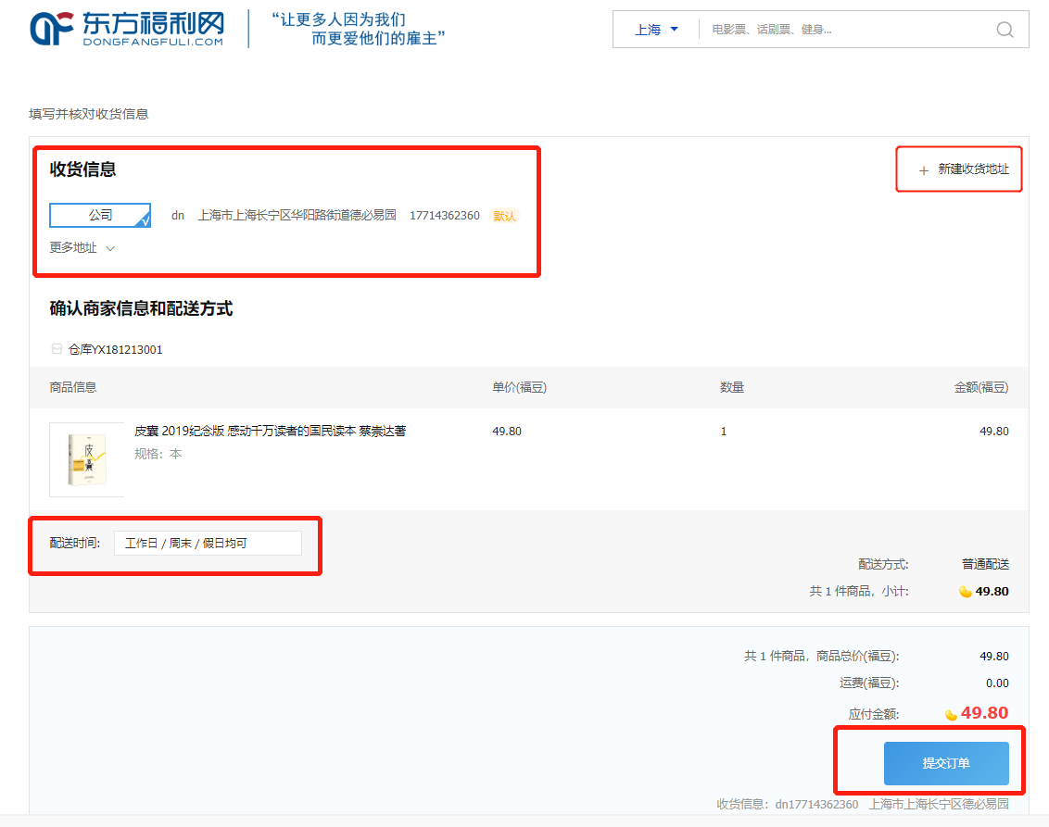Click the envelope icon beside 仓库YX181213001
Viewport: 1049px width, 827px height.
point(57,349)
